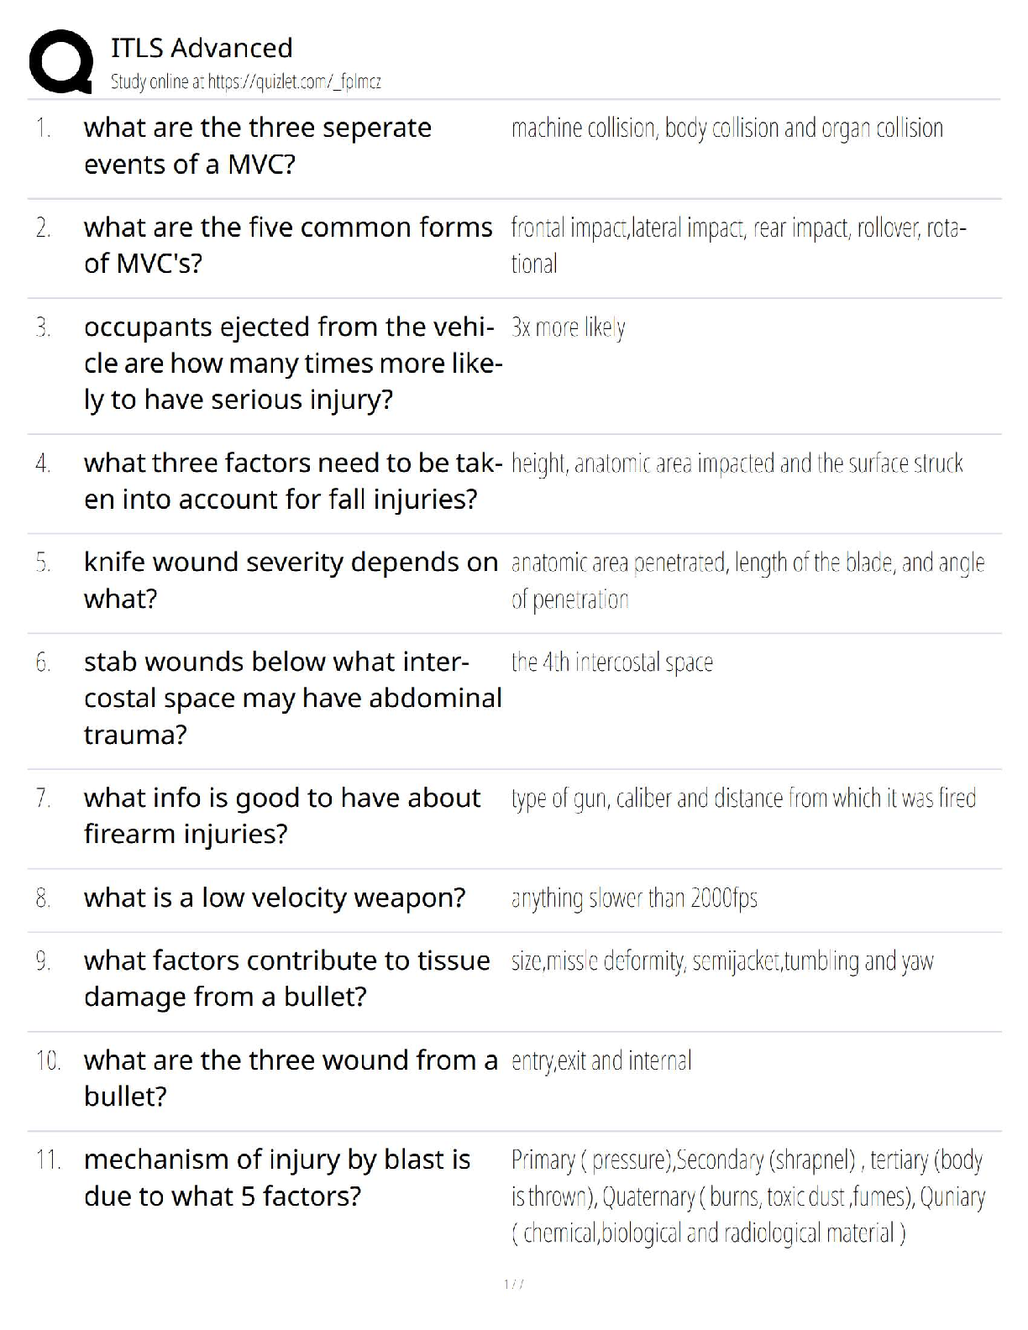Viewport: 1028px width, 1330px height.
Task: Click question 5 about knife wound severity
Action: click(x=291, y=580)
